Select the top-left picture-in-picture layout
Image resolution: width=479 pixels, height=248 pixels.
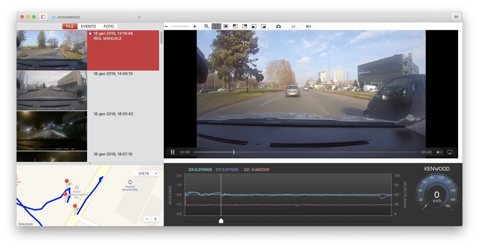click(235, 26)
